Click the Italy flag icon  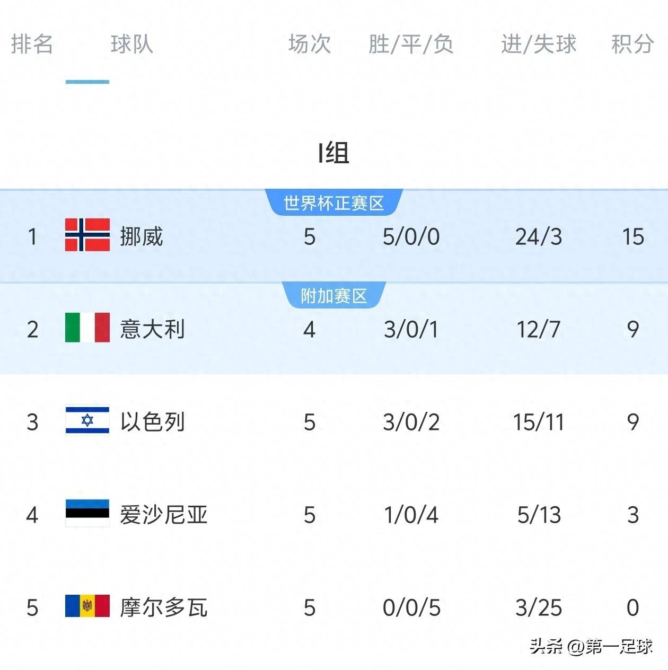click(x=87, y=328)
